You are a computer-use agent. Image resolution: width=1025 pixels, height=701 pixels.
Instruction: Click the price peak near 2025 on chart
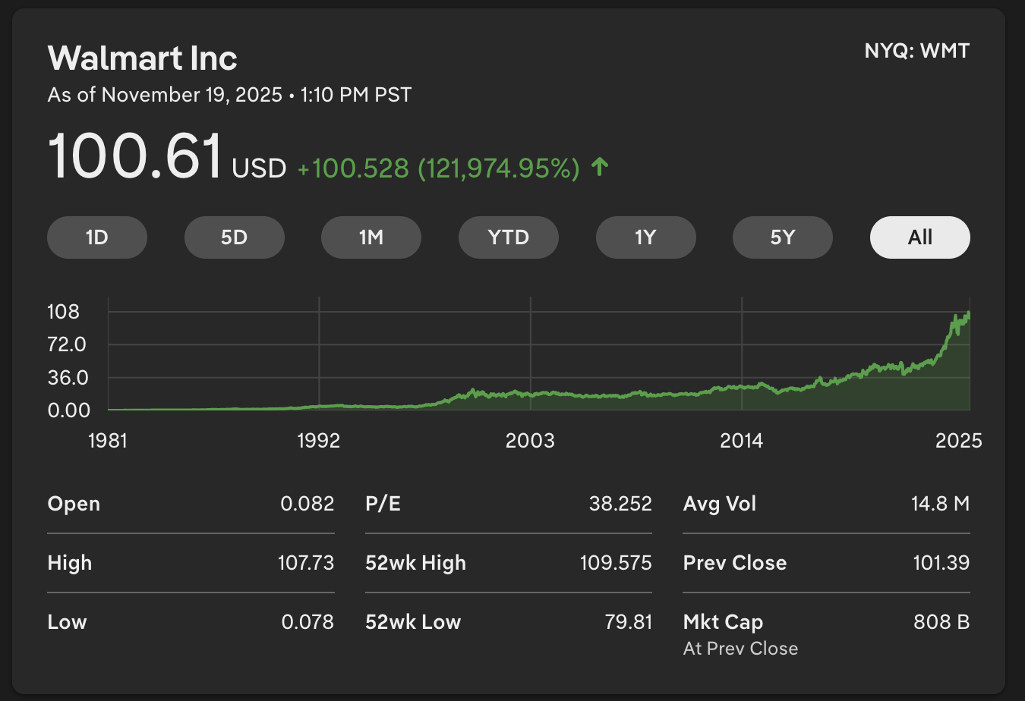[x=967, y=314]
